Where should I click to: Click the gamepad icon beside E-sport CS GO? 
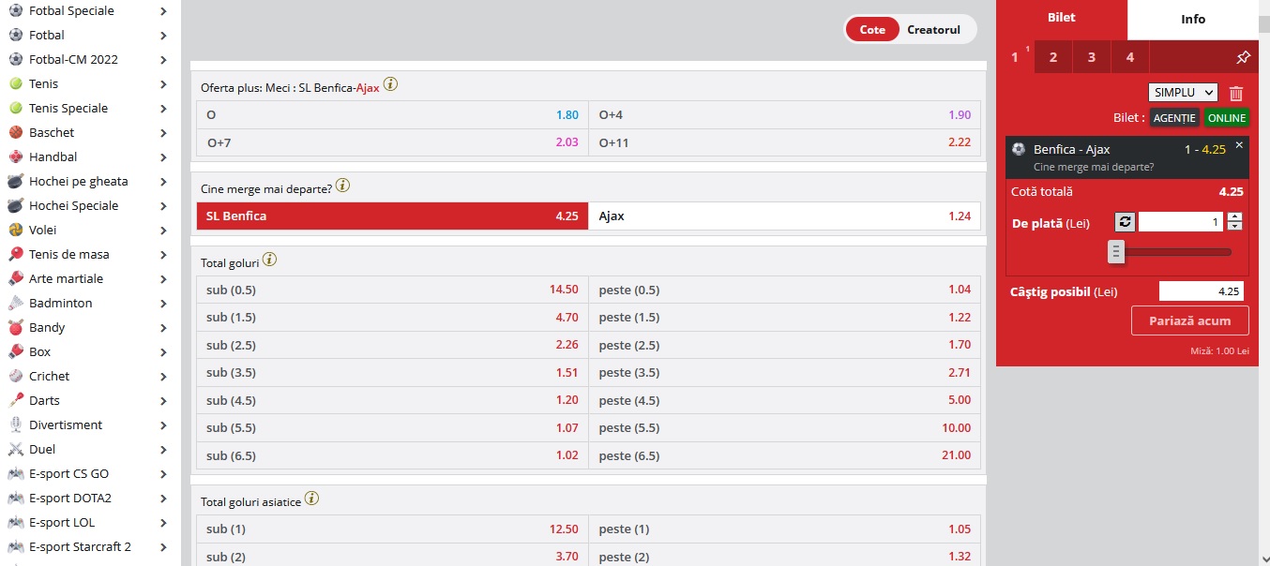[16, 473]
